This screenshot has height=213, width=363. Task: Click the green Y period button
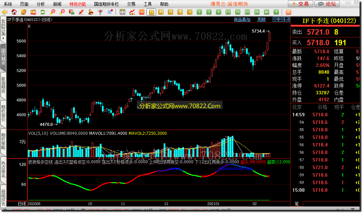[x=276, y=12]
